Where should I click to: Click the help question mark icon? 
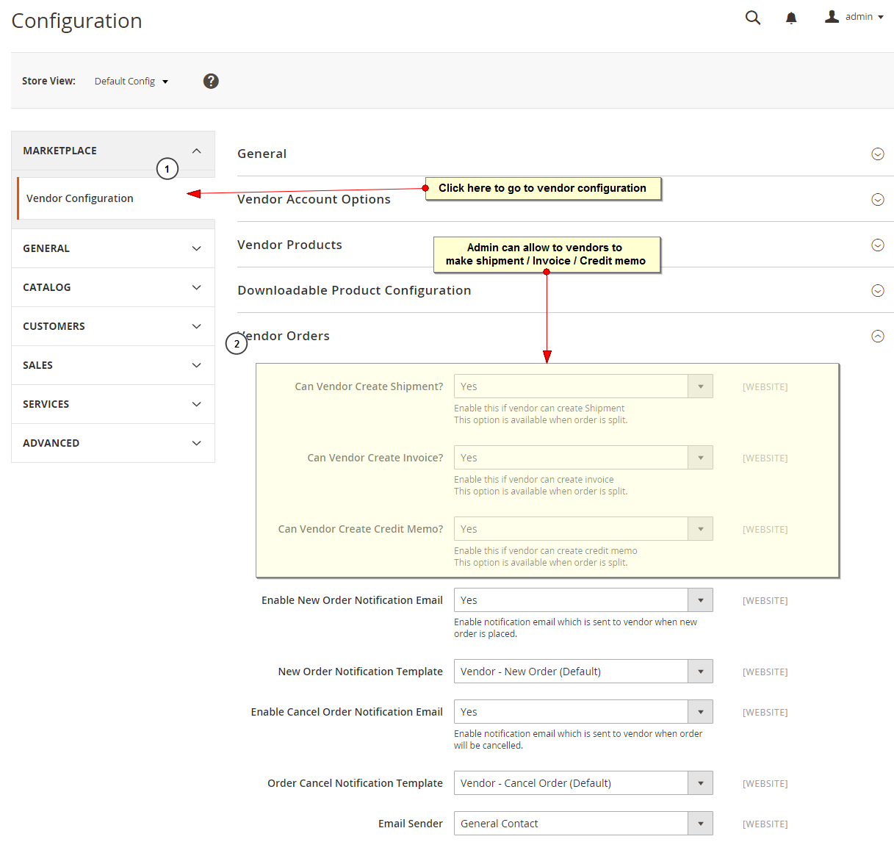tap(211, 82)
